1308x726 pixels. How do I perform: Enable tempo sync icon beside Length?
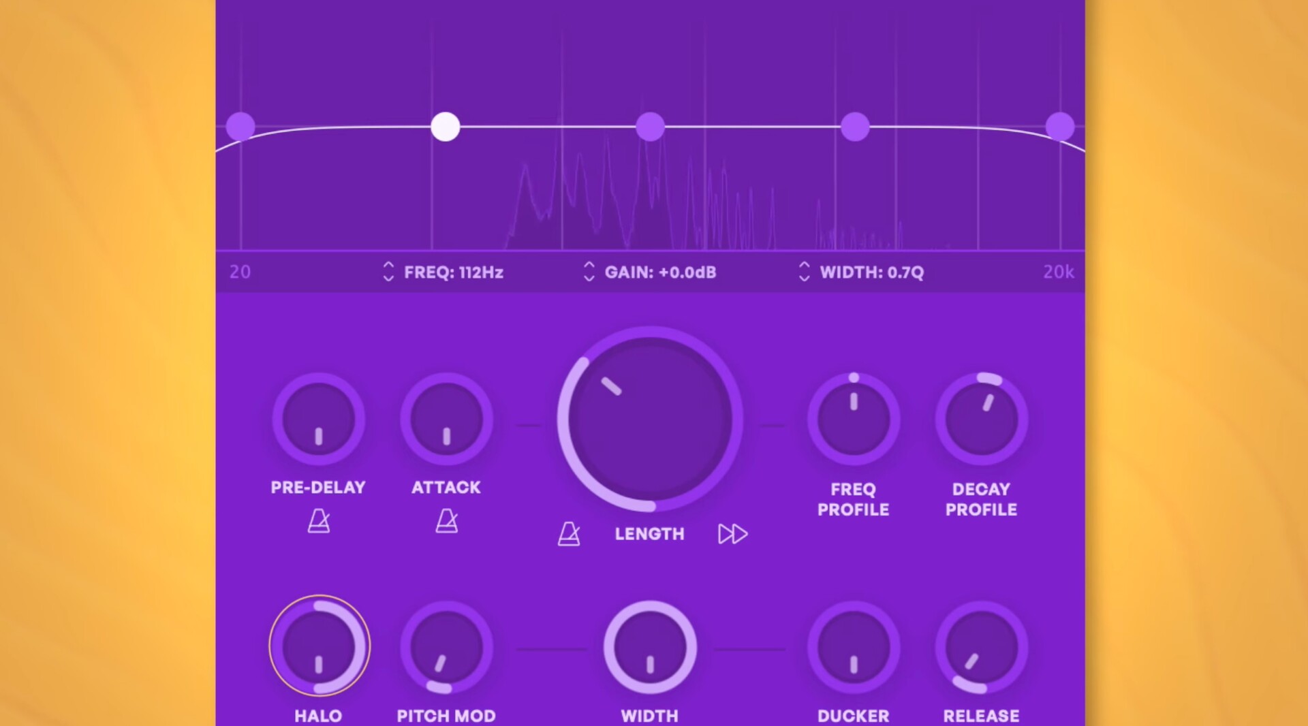tap(569, 534)
